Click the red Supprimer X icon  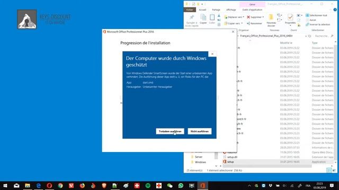248,17
